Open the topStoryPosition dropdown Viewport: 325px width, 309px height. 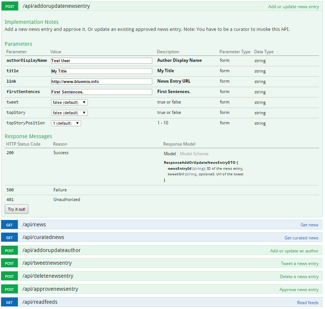(x=66, y=123)
